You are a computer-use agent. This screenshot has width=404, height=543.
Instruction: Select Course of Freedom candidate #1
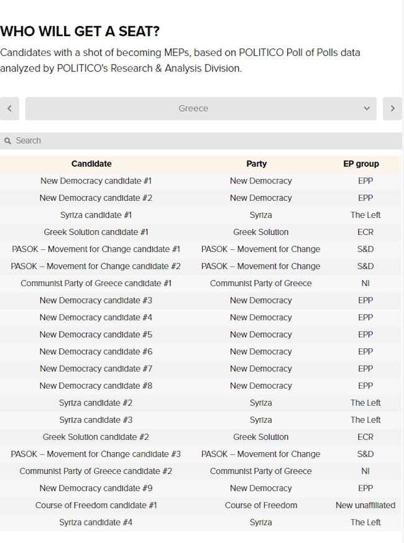(x=96, y=505)
